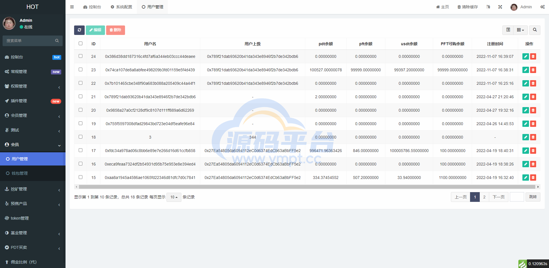549x268 pixels.
Task: Expand the 基金管理 sidebar menu
Action: click(x=33, y=233)
